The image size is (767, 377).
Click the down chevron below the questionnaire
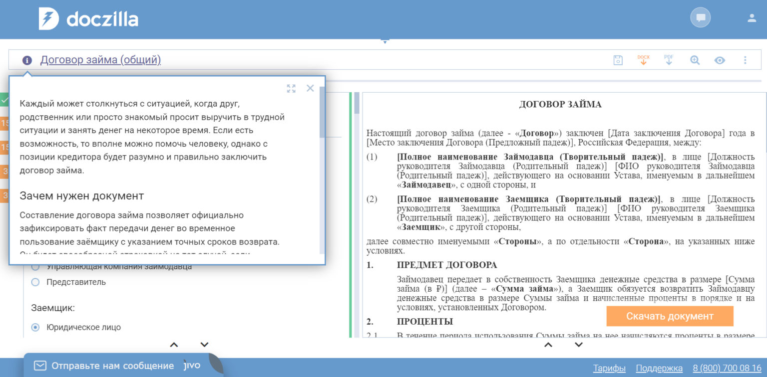[x=204, y=344]
